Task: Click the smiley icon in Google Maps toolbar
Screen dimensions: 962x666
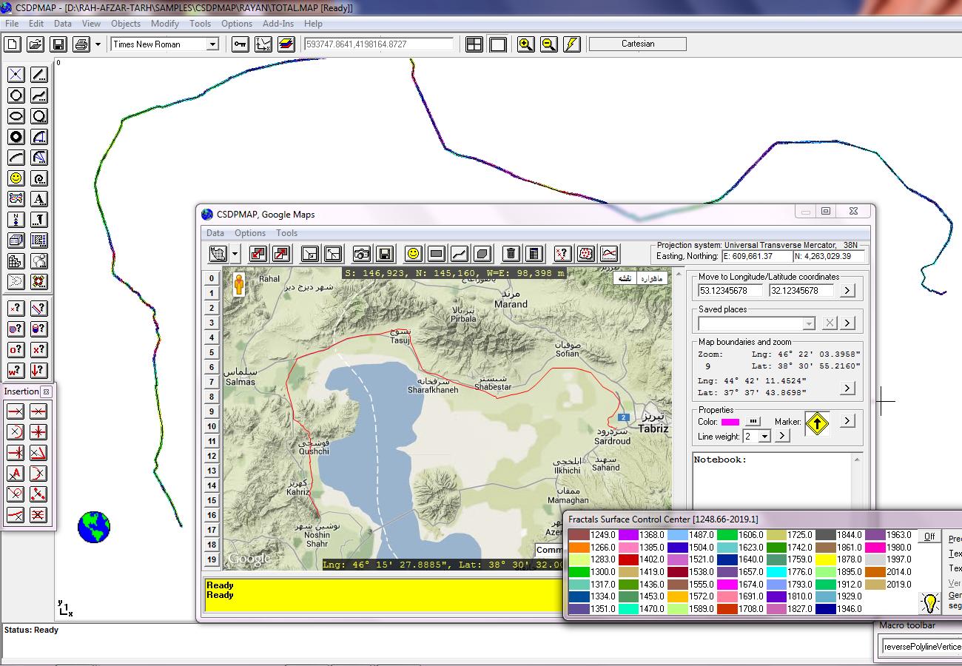Action: pyautogui.click(x=414, y=254)
